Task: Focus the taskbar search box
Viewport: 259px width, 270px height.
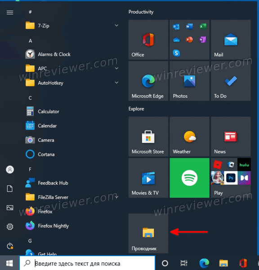Action: [x=87, y=263]
